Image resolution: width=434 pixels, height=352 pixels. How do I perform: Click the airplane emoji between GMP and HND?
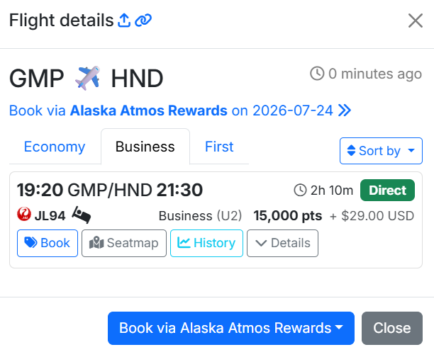(87, 77)
